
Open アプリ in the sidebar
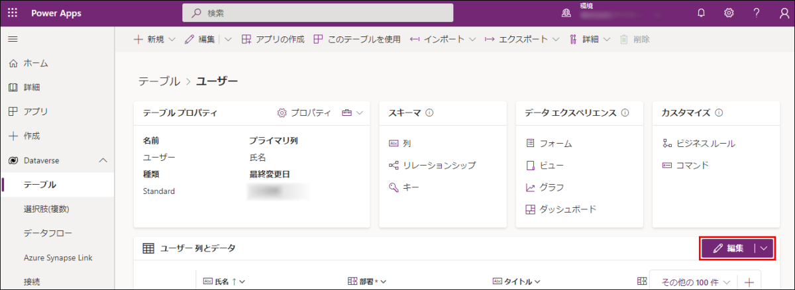57,111
